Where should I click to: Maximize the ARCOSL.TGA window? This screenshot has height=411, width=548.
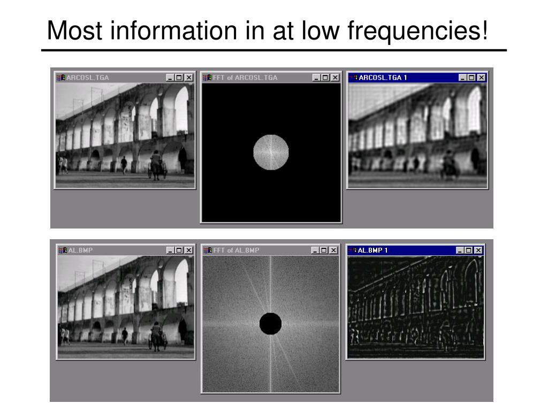click(x=179, y=78)
